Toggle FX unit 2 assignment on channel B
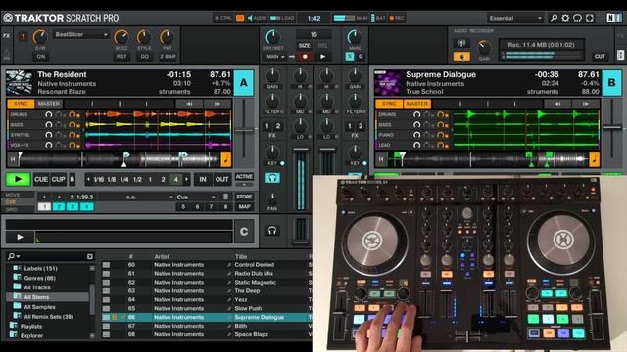 361,126
